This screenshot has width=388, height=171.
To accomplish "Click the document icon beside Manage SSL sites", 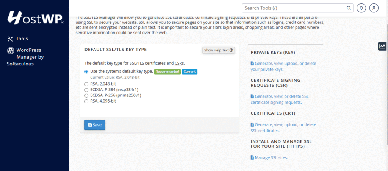I will pos(252,158).
